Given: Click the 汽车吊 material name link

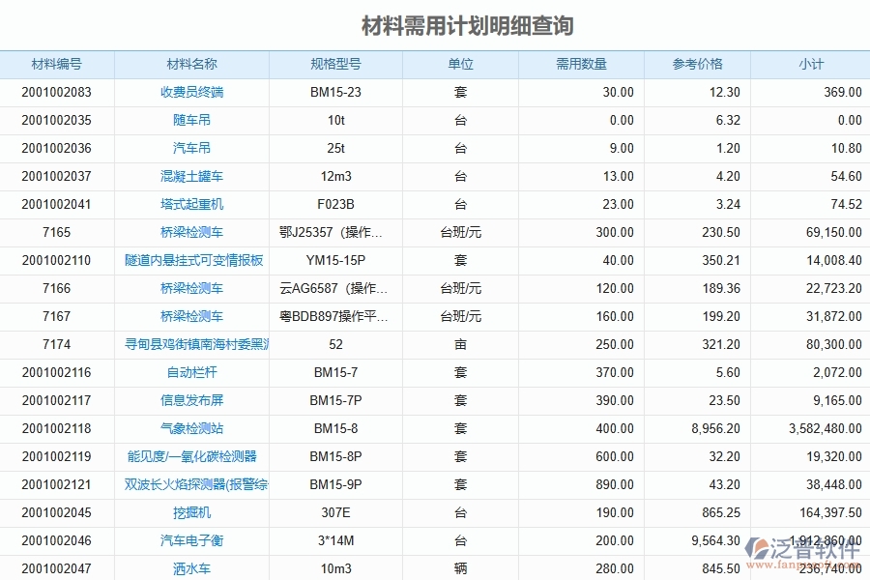Looking at the screenshot, I should 193,148.
